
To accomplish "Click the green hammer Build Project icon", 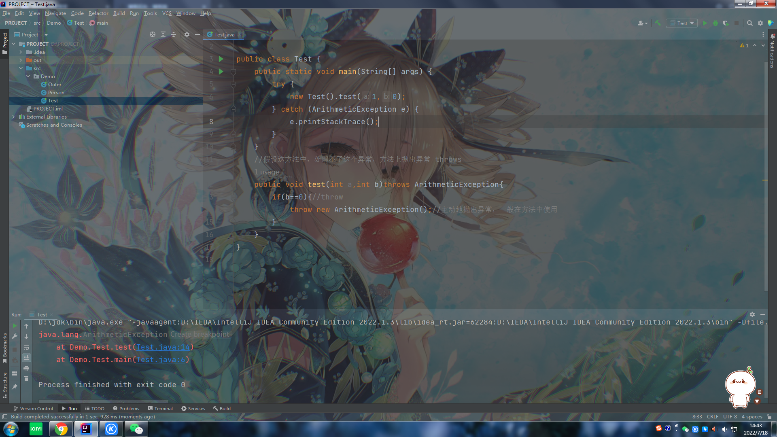I will tap(658, 23).
